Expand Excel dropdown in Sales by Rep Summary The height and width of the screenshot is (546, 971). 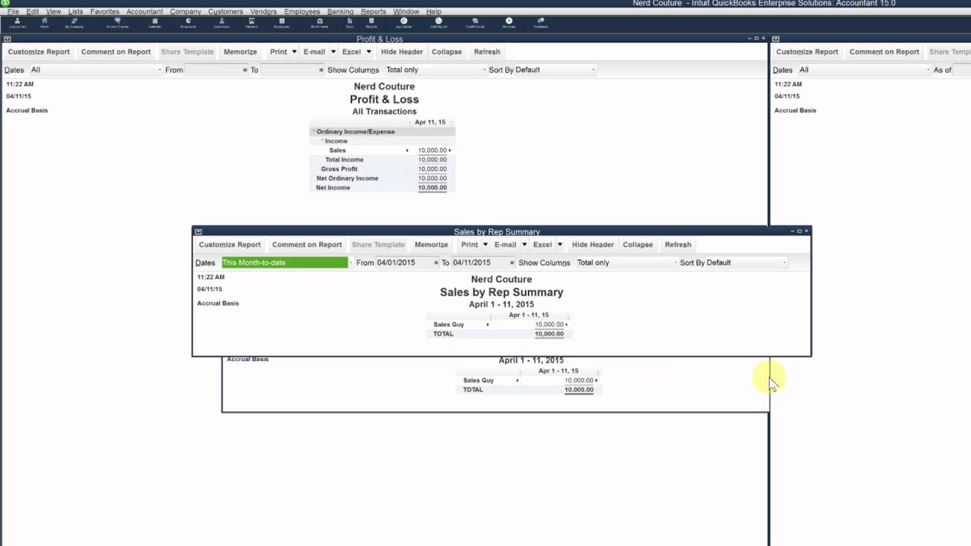[560, 245]
